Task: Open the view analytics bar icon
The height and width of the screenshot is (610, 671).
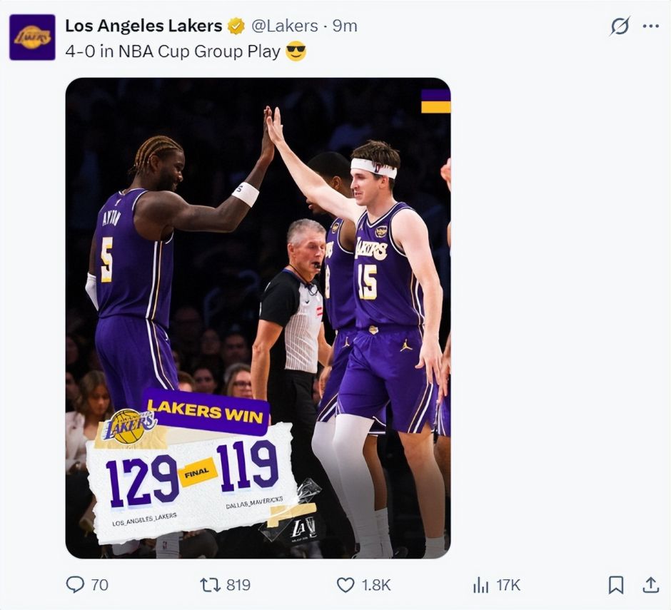Action: point(480,585)
